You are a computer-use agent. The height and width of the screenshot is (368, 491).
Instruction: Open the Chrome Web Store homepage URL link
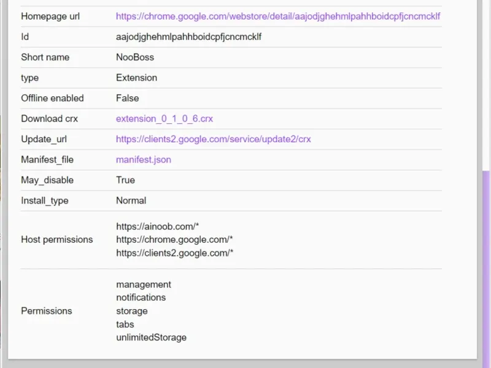[x=277, y=17]
